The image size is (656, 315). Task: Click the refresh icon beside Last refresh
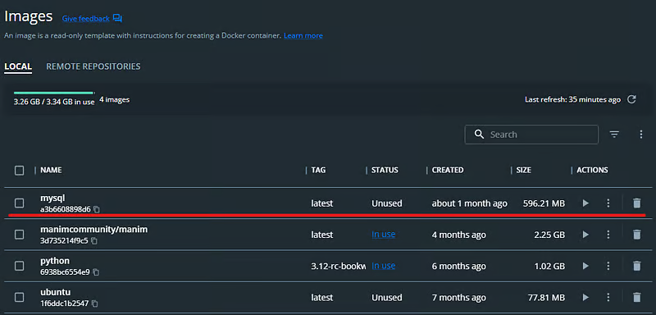click(631, 99)
